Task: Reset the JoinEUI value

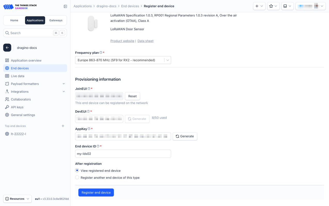Action: tap(132, 96)
